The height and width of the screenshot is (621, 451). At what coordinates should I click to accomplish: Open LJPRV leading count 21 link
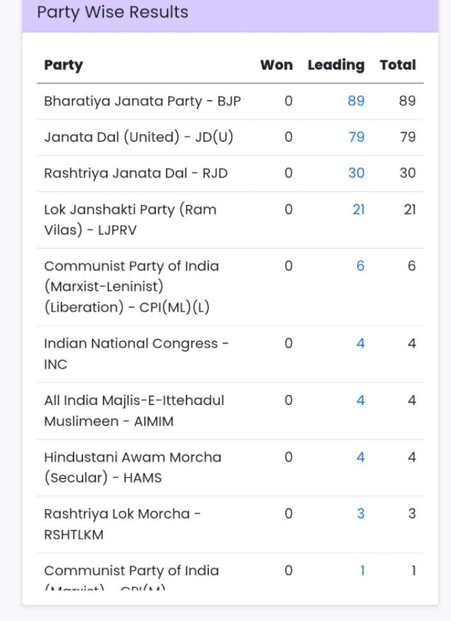358,209
